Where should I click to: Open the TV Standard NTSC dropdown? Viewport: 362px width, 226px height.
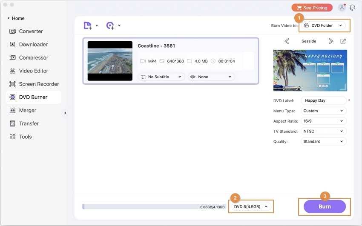point(324,131)
